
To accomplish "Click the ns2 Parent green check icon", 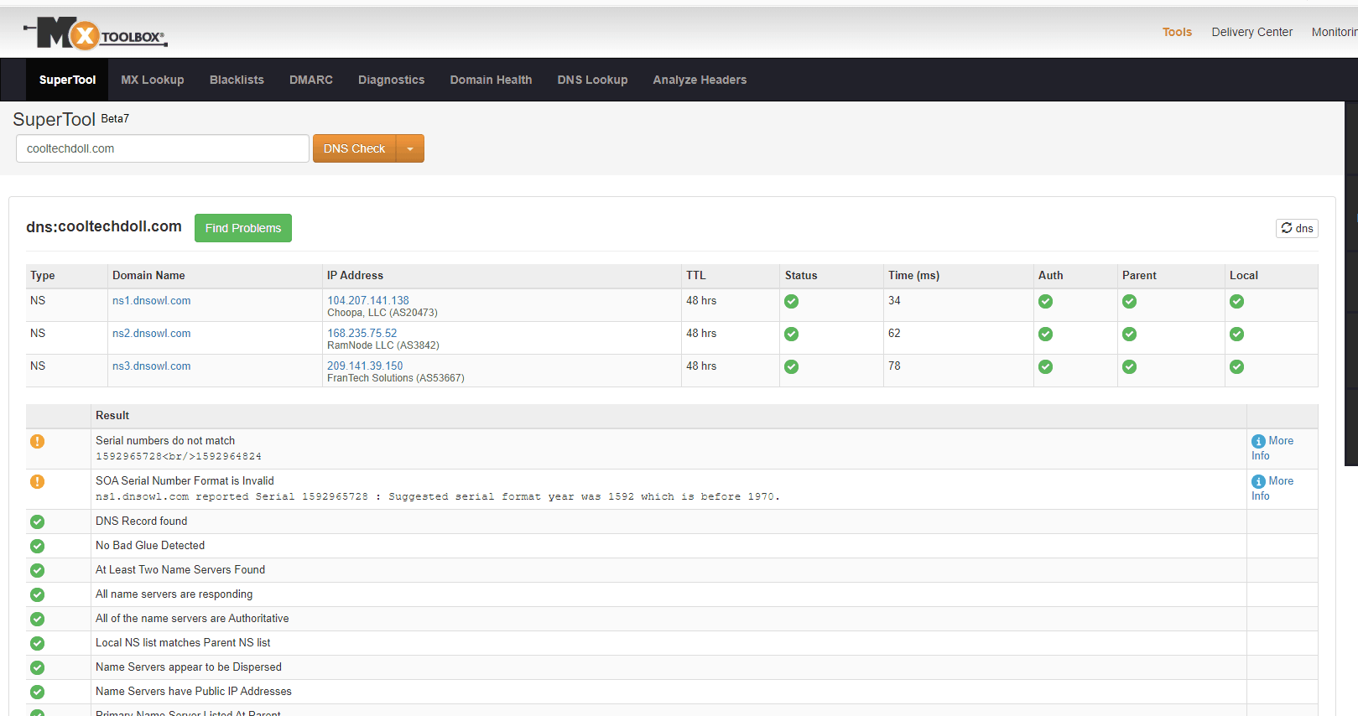I will [1130, 334].
